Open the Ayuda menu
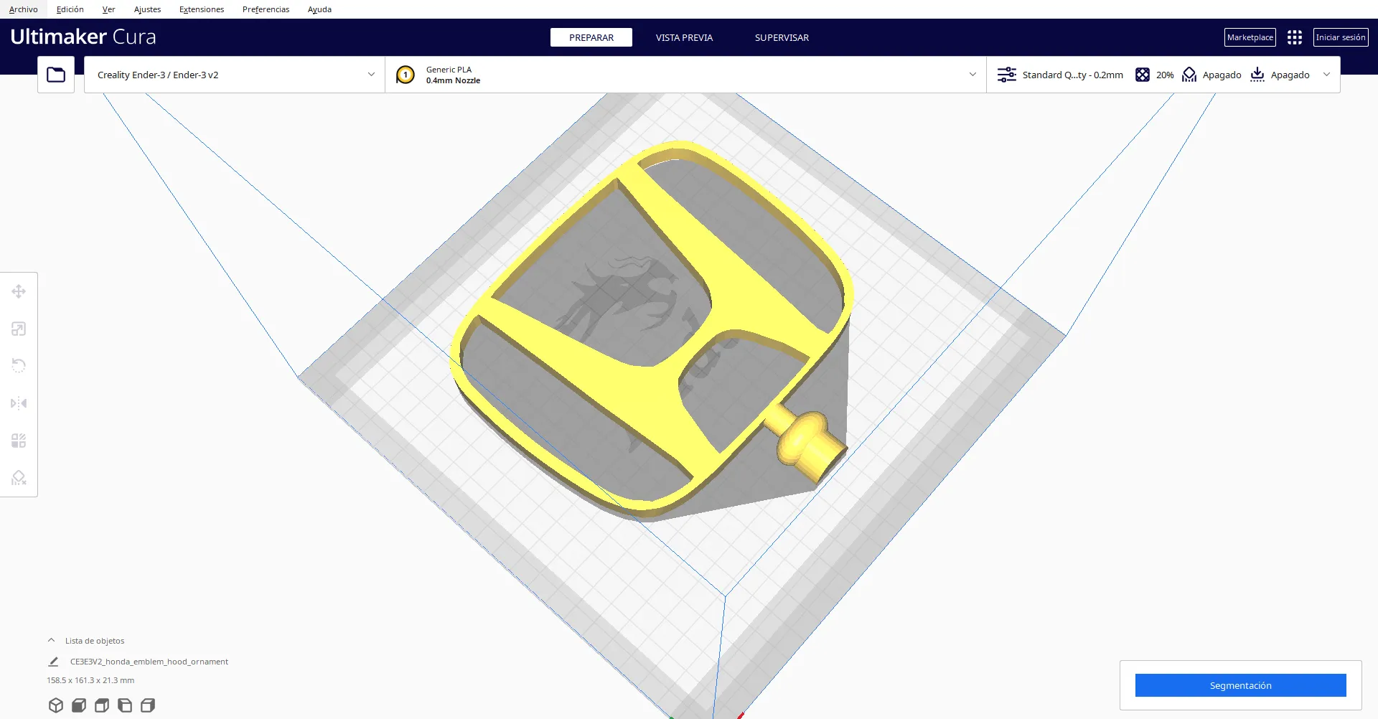Viewport: 1378px width, 719px height. 319,9
